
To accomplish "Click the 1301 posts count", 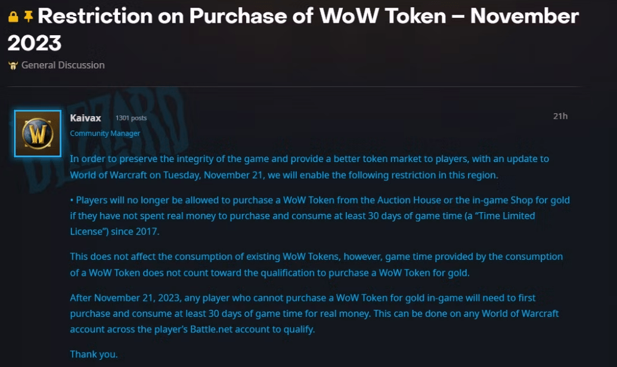I will click(x=131, y=118).
